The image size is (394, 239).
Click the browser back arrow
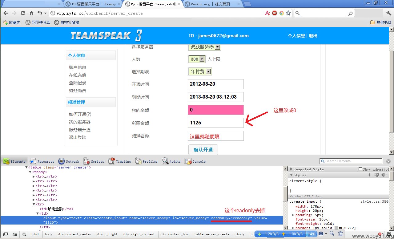tap(6, 13)
